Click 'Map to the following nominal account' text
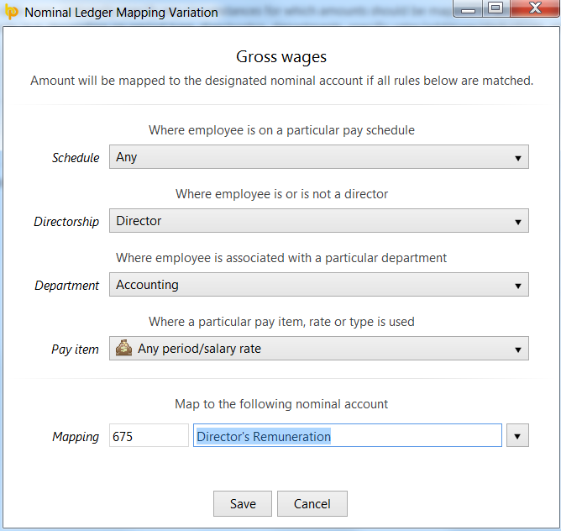 tap(281, 404)
